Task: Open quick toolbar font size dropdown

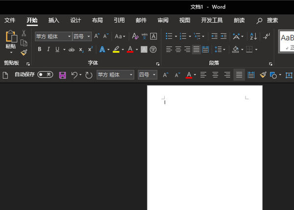Action: coord(154,75)
